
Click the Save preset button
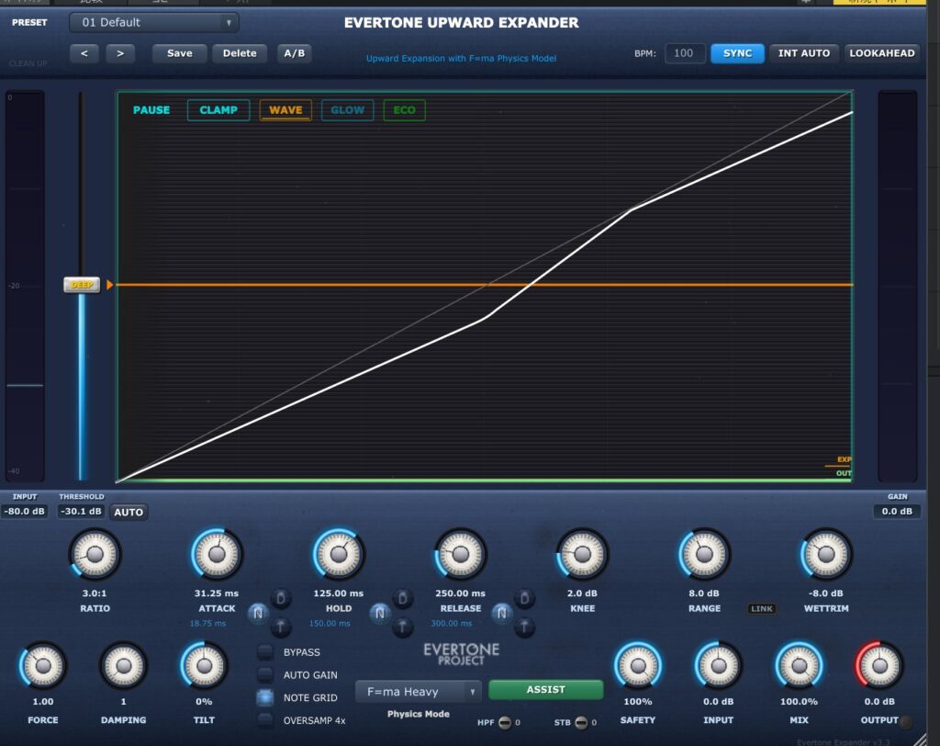[x=180, y=53]
